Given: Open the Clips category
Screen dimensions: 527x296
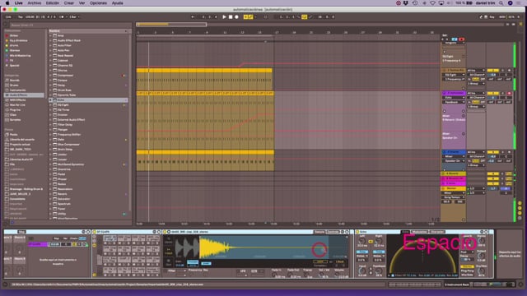Looking at the screenshot, I should (13, 115).
